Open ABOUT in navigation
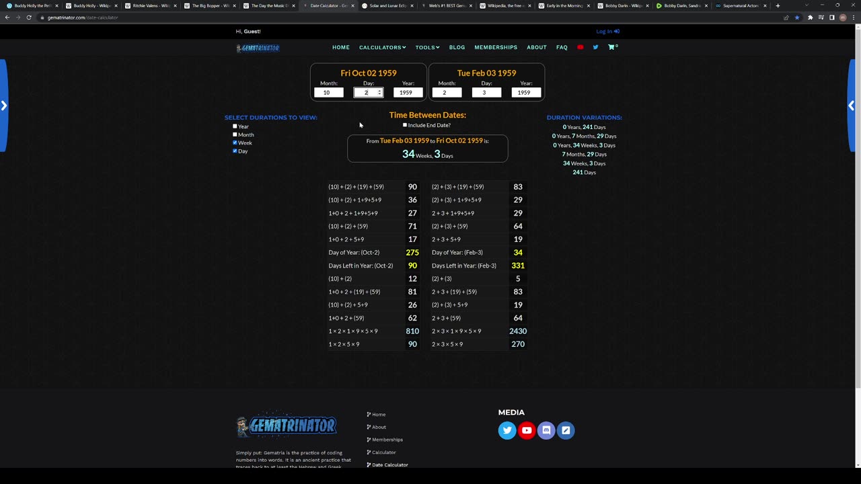Image resolution: width=861 pixels, height=484 pixels. 537,47
